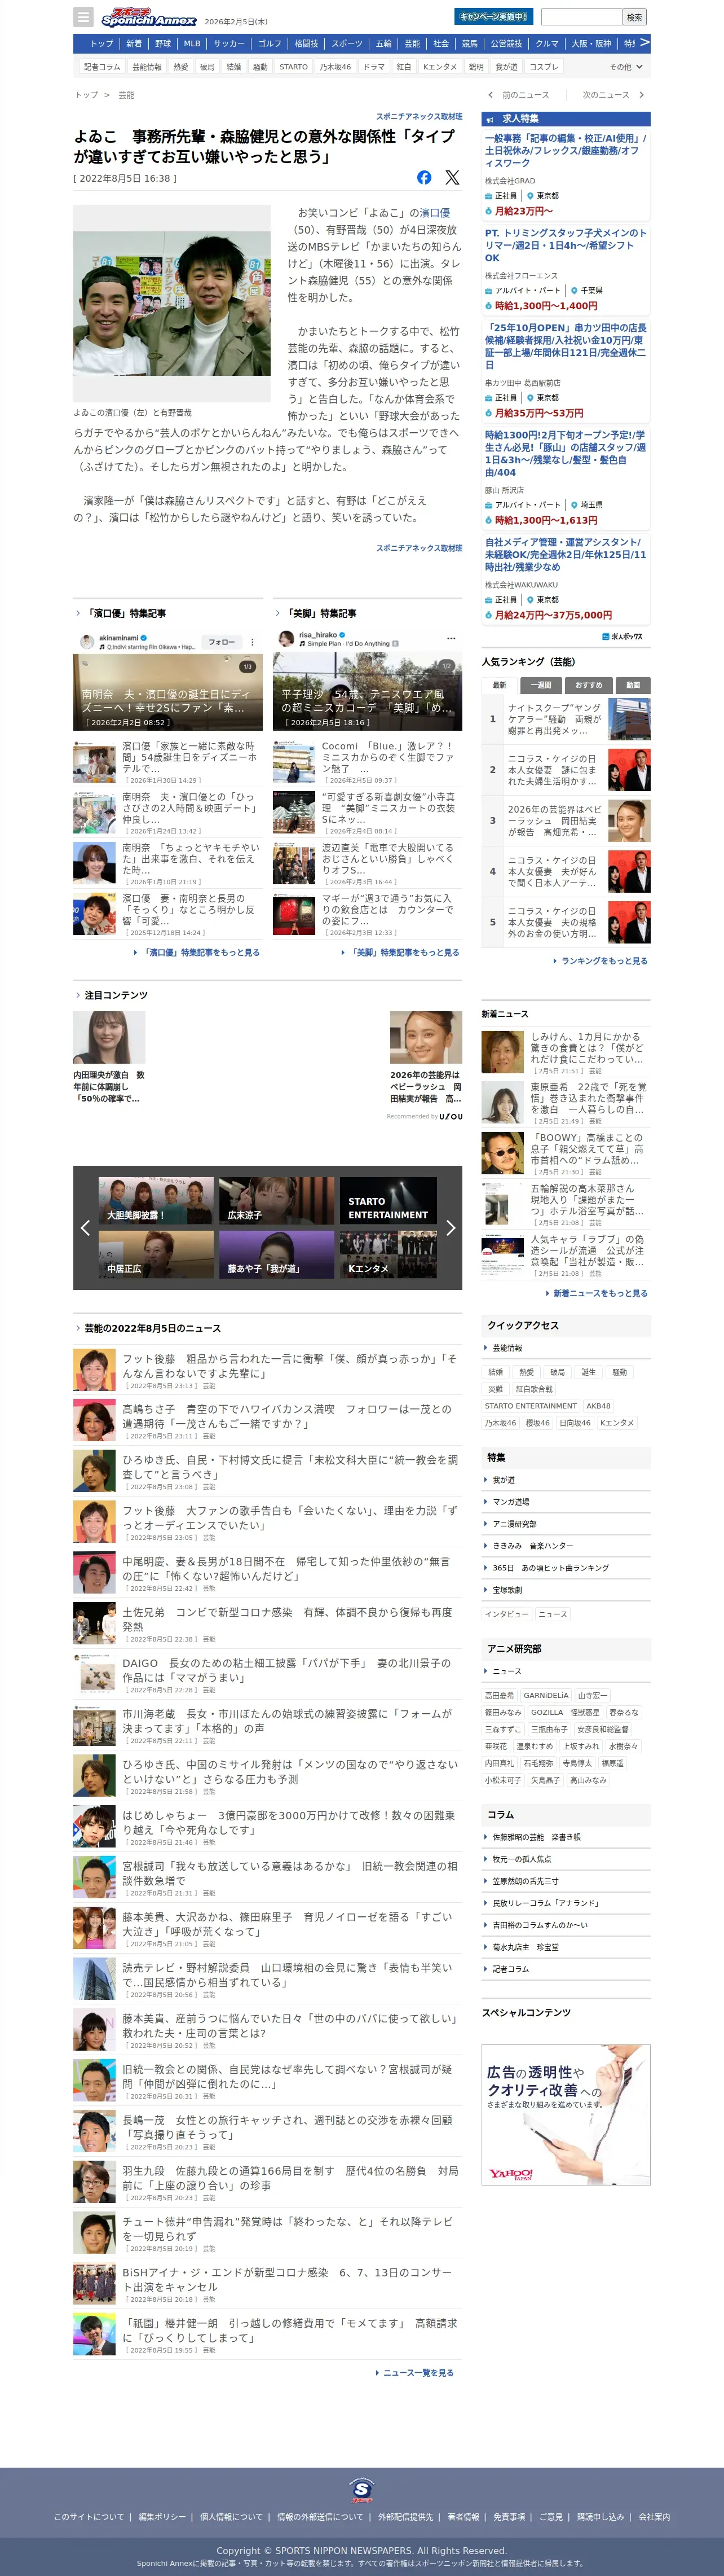Viewport: 724px width, 2576px height.
Task: Click the 求人ボックス logo
Action: click(622, 636)
